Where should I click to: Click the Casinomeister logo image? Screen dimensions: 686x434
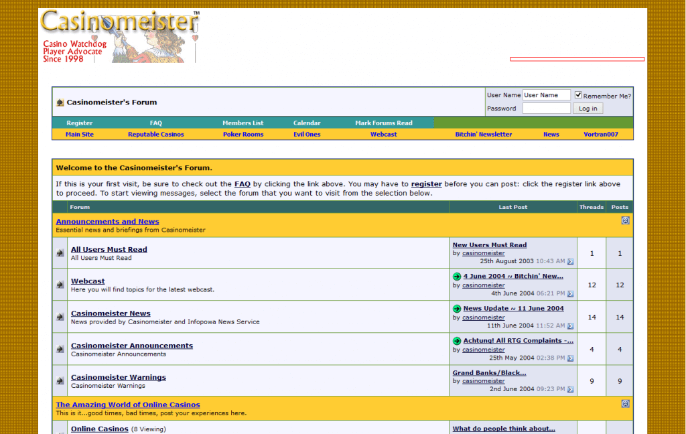120,36
